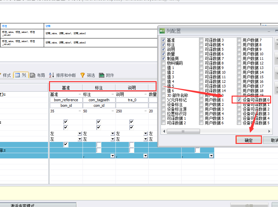Check the 物料编码 checkbox

pyautogui.click(x=163, y=63)
